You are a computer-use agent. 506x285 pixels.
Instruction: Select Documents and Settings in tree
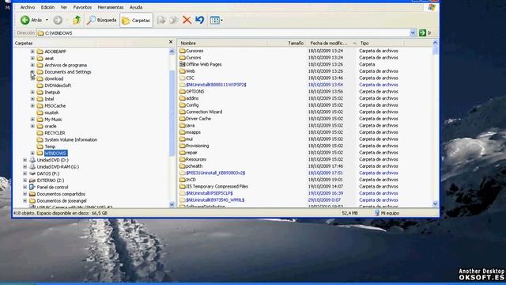coord(68,72)
